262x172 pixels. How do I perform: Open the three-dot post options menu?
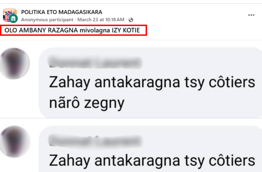[251, 15]
